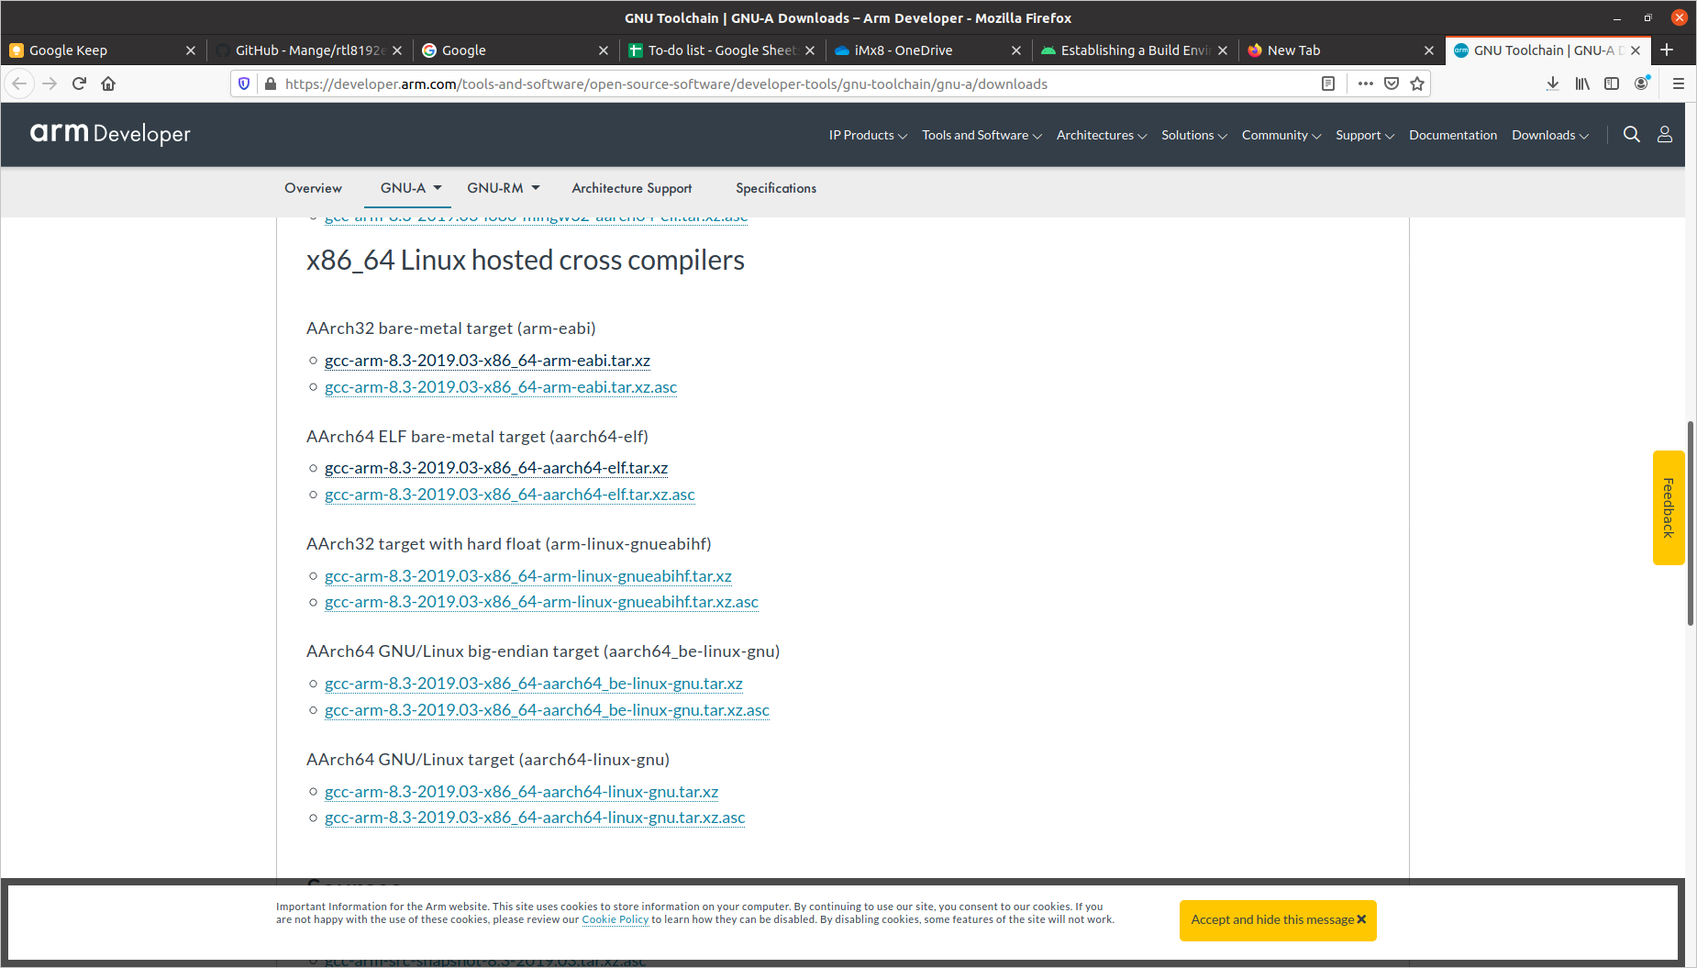Open Library toolbar icon

coord(1582,83)
